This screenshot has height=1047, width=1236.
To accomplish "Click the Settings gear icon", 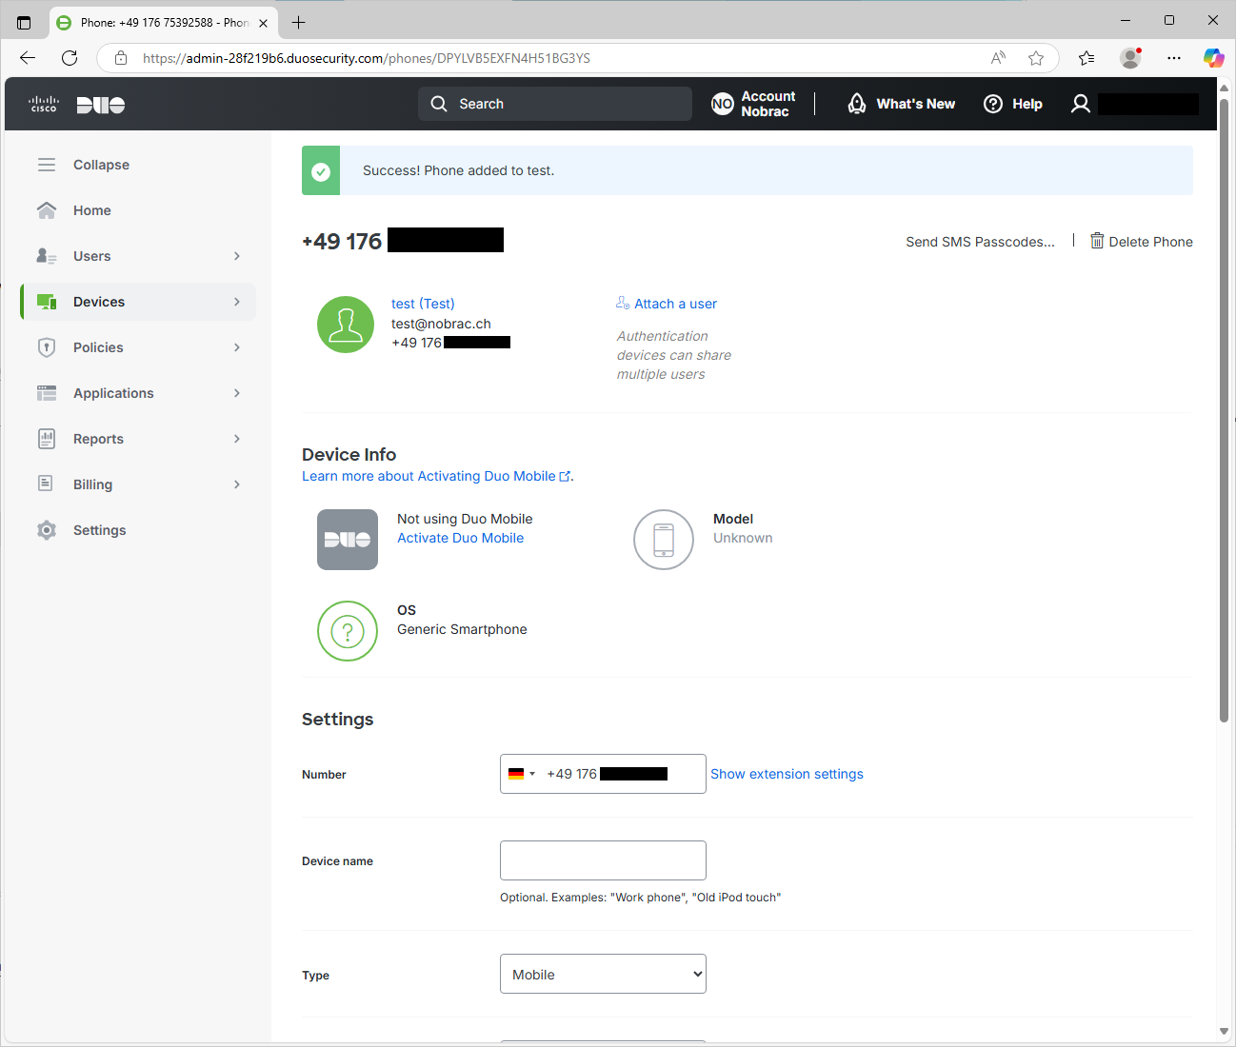I will pyautogui.click(x=47, y=530).
